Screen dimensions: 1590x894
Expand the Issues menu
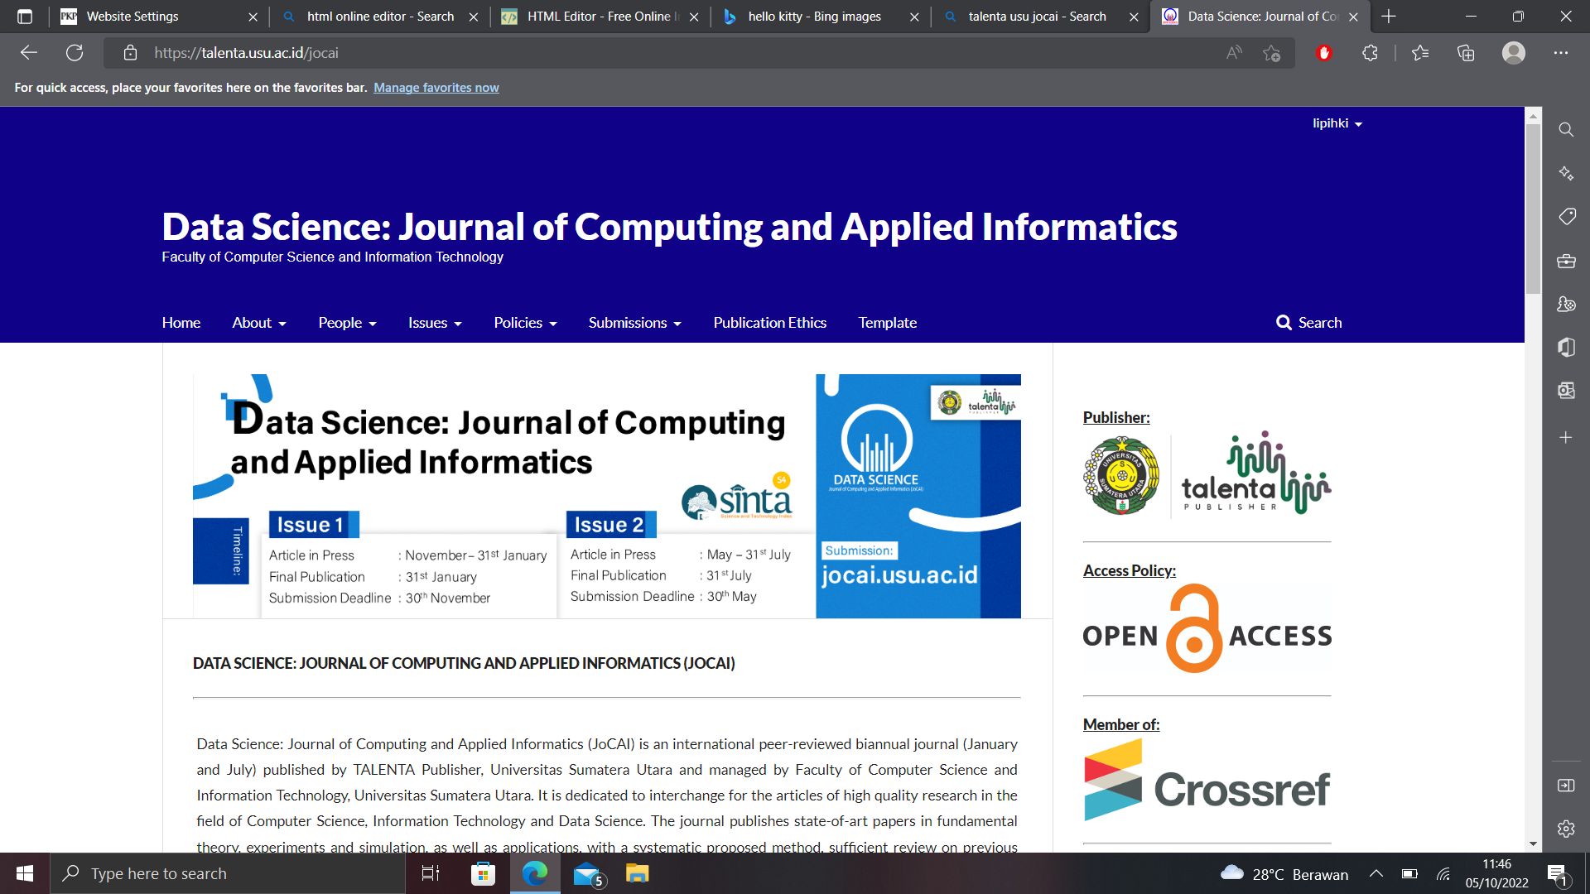tap(435, 323)
